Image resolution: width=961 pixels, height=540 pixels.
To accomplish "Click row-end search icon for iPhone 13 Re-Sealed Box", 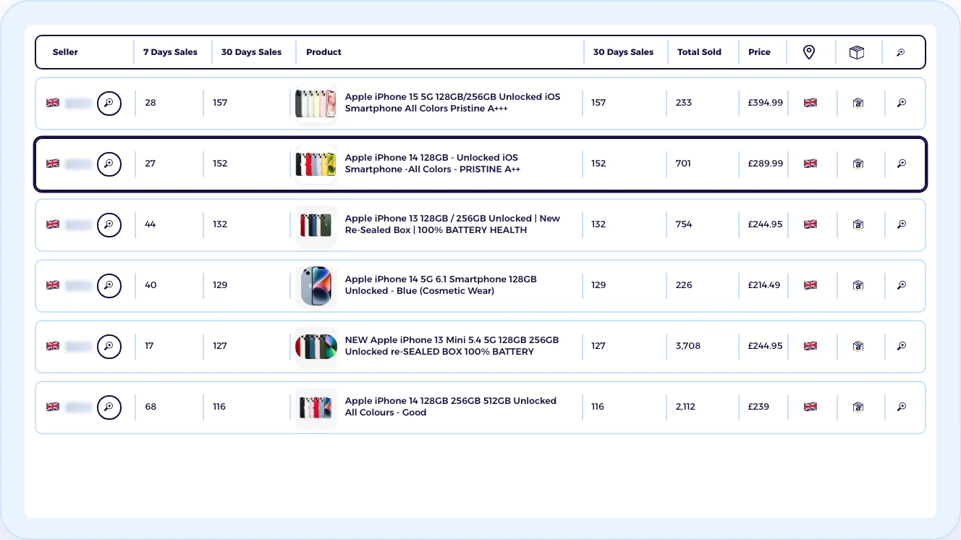I will 902,224.
